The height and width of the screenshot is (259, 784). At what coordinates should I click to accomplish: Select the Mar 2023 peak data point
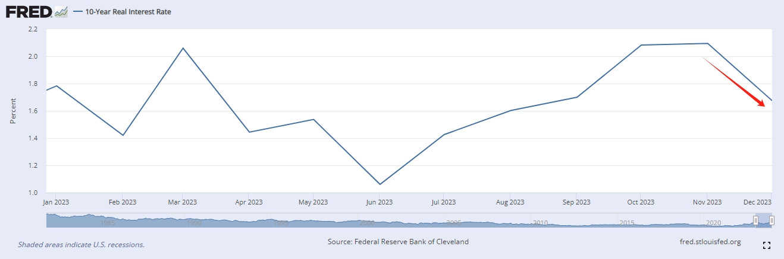[183, 48]
